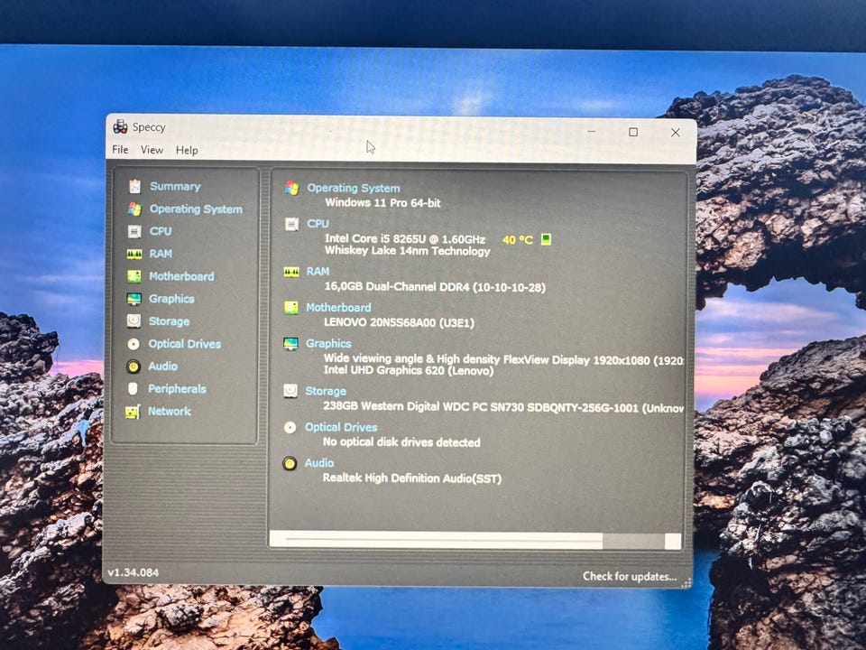Click Realtek High Definition Audio(SST) text
866x650 pixels.
tap(412, 478)
